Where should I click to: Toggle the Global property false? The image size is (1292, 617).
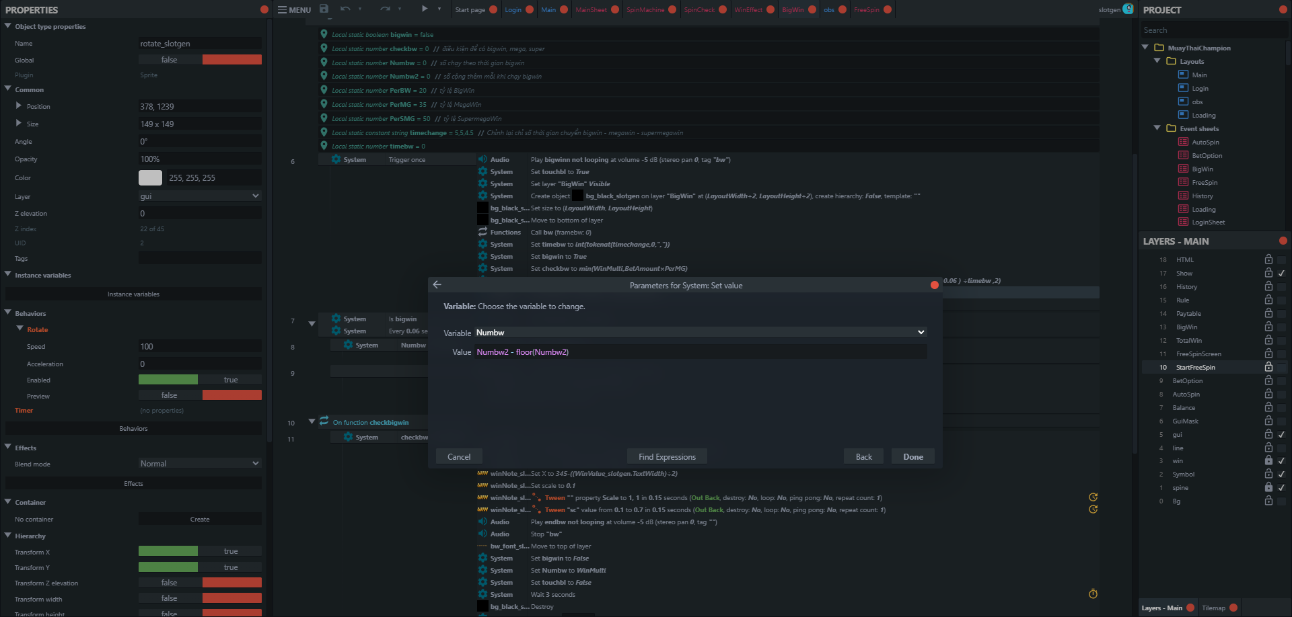200,60
